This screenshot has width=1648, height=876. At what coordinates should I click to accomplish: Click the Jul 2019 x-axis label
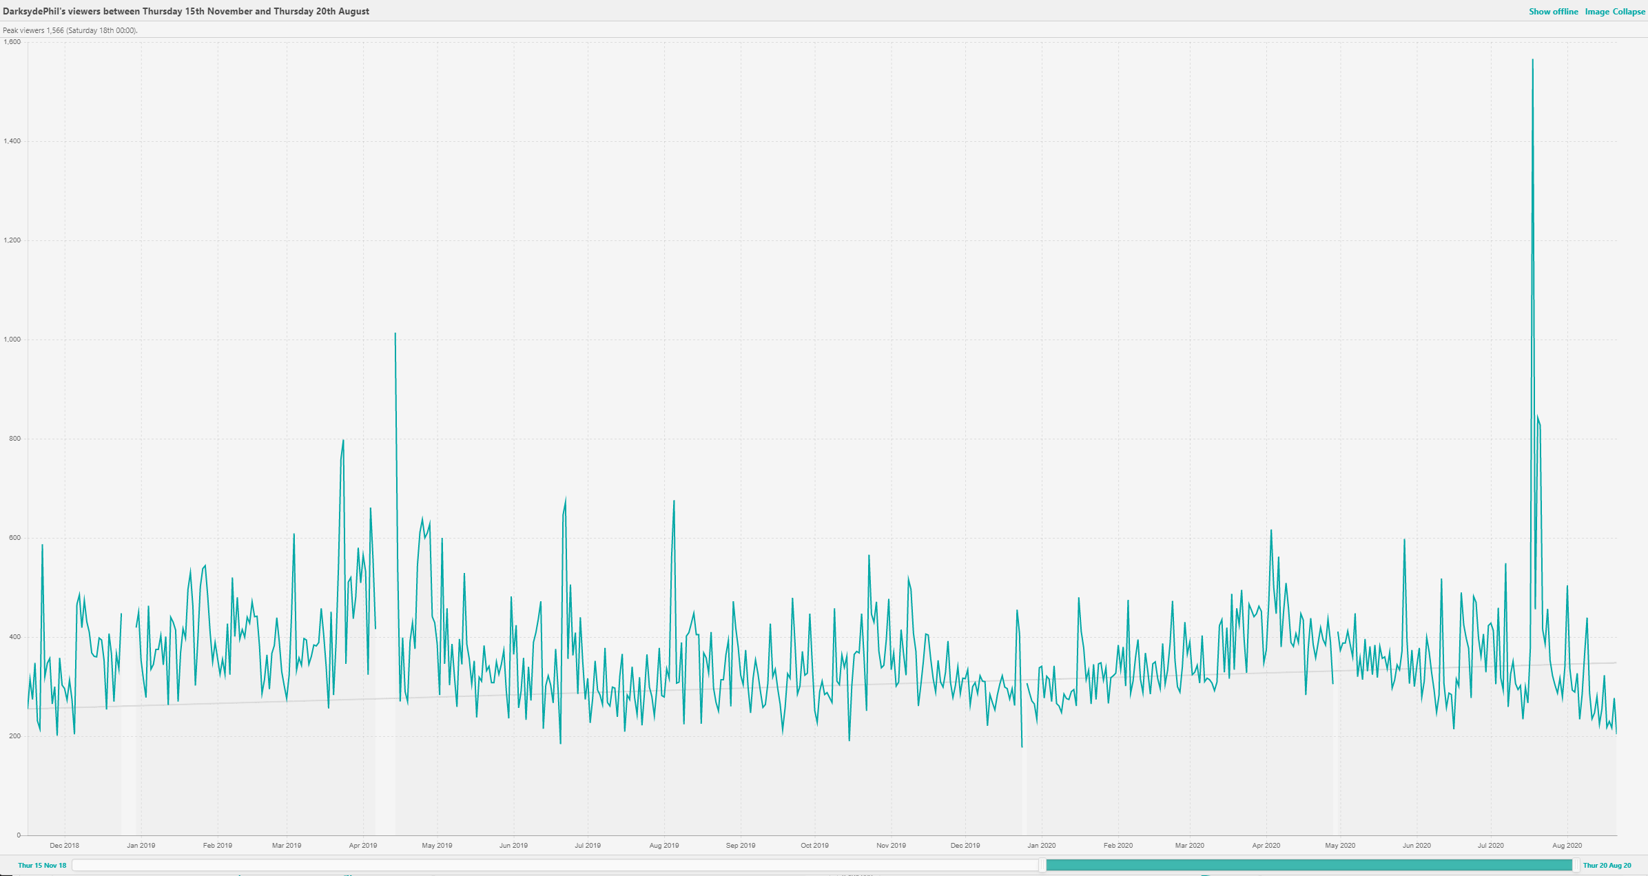(x=588, y=846)
